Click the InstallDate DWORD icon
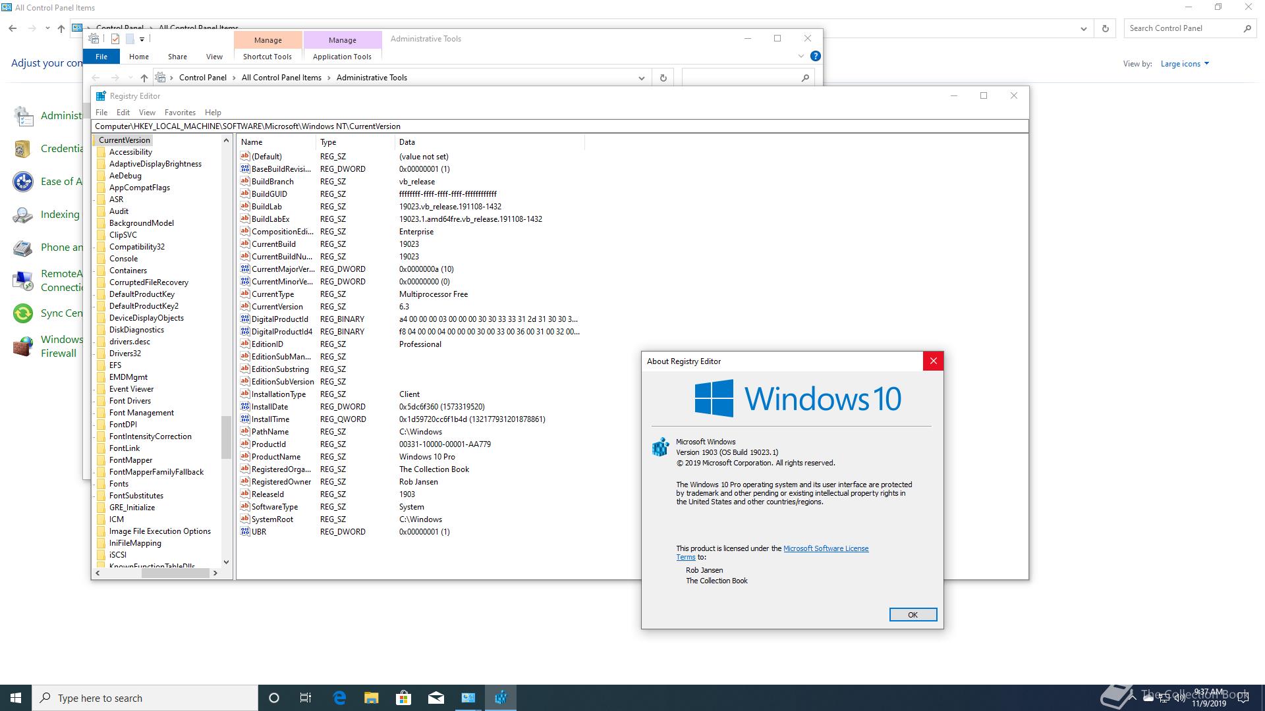Viewport: 1265px width, 711px height. (245, 406)
